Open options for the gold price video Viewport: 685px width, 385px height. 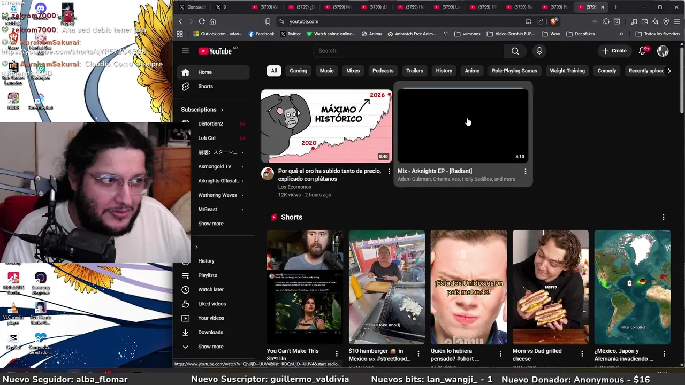coord(389,172)
